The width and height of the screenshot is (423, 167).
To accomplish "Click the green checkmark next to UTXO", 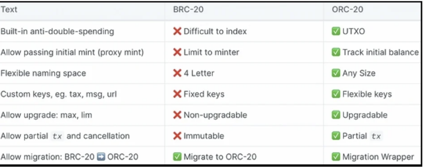I will (x=336, y=31).
